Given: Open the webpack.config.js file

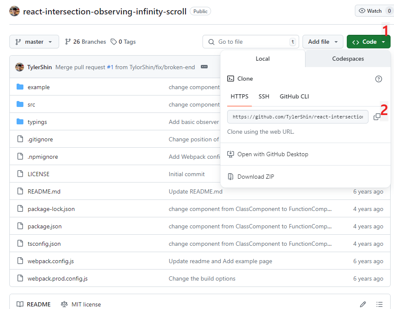Looking at the screenshot, I should tap(51, 261).
